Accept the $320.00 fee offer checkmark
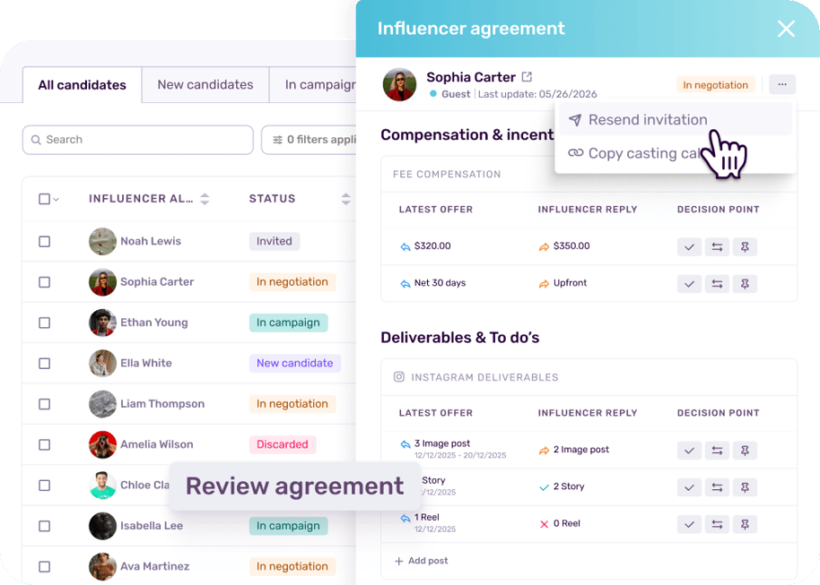820x585 pixels. 689,247
